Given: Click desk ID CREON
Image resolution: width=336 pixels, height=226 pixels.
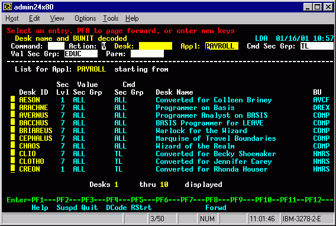Looking at the screenshot, I should tap(30, 169).
